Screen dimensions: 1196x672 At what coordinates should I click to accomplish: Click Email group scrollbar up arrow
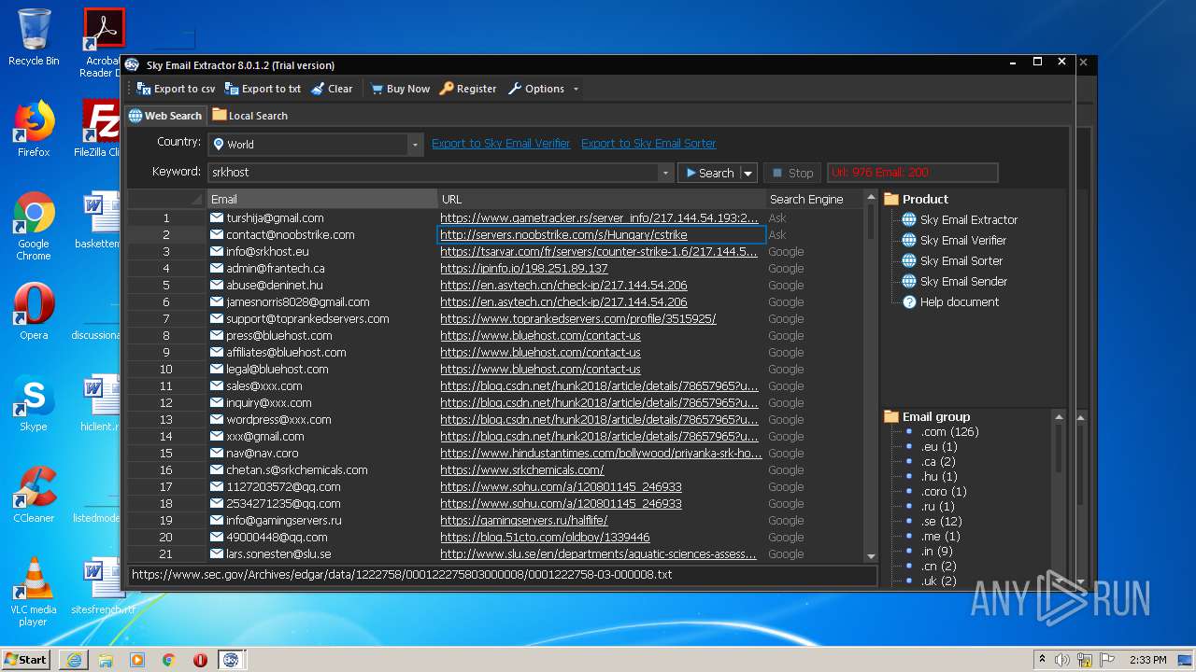point(1059,416)
